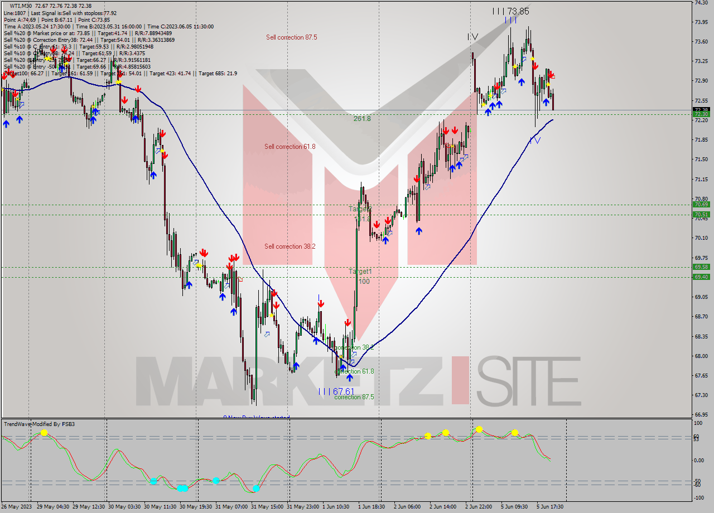Image resolution: width=714 pixels, height=513 pixels.
Task: Click the 29 May 04:30 time label
Action: pos(53,507)
